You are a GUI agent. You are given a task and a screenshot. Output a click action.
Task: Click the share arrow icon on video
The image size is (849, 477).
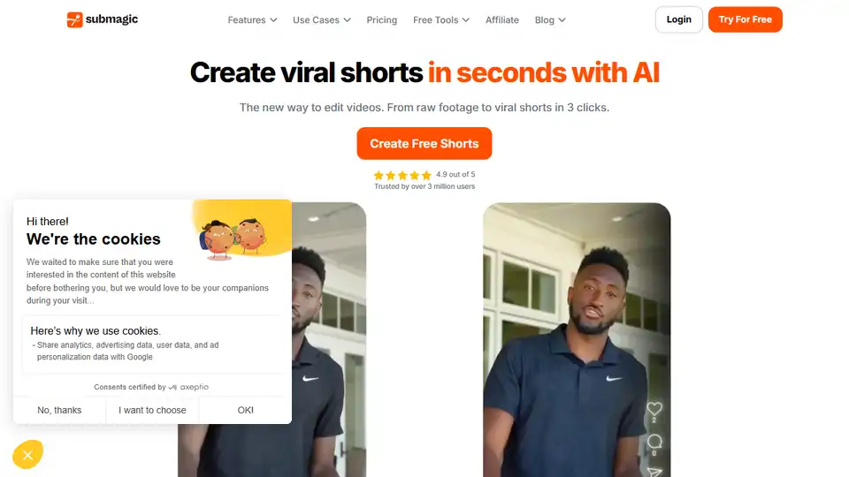[x=654, y=472]
